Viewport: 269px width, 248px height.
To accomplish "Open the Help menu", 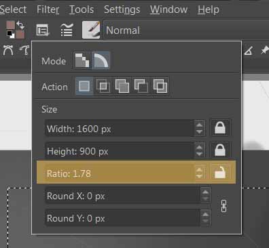I will point(209,9).
